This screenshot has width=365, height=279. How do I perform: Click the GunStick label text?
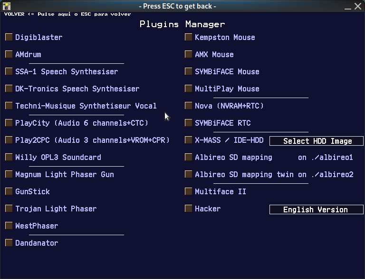point(33,191)
